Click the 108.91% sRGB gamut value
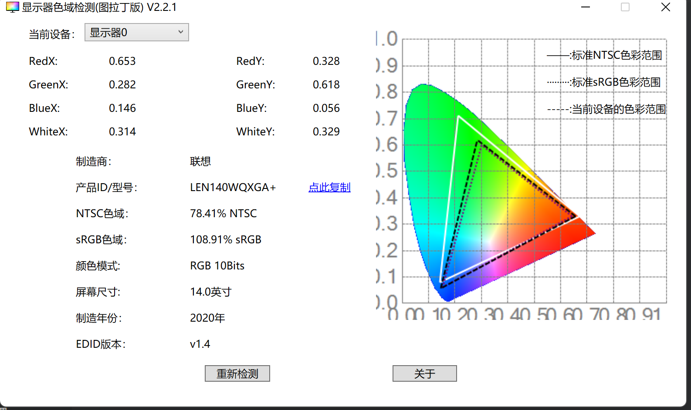691x410 pixels. tap(226, 240)
